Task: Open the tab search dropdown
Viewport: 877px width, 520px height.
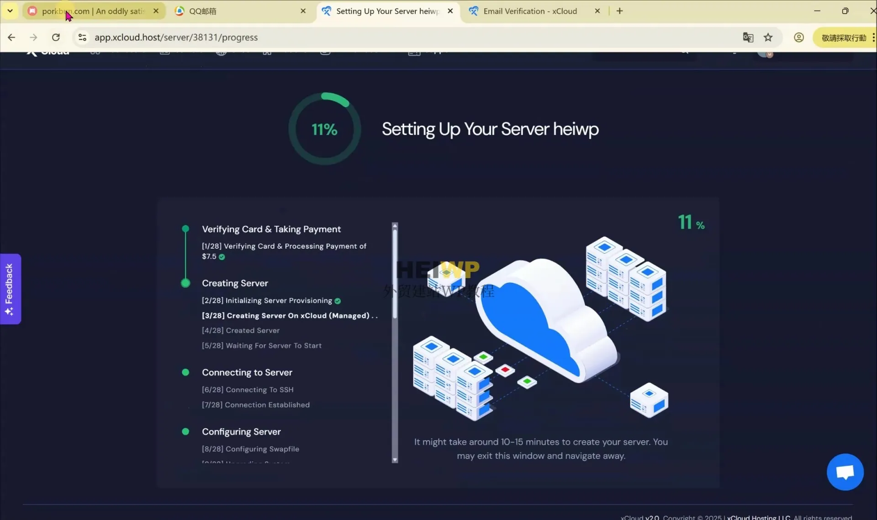Action: 10,10
